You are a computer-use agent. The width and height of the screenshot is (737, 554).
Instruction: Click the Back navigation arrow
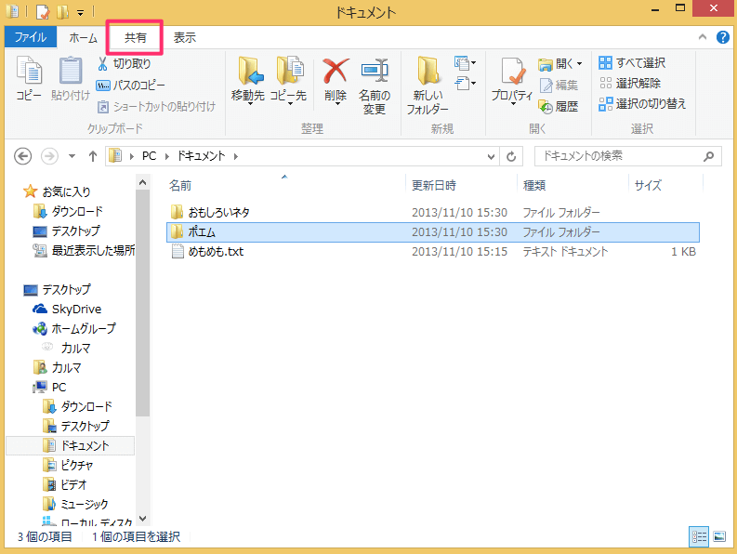coord(23,156)
